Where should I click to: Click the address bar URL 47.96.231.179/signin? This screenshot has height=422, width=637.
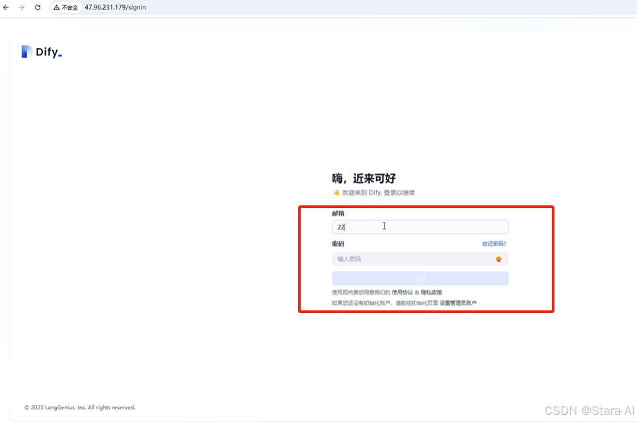[x=116, y=7]
